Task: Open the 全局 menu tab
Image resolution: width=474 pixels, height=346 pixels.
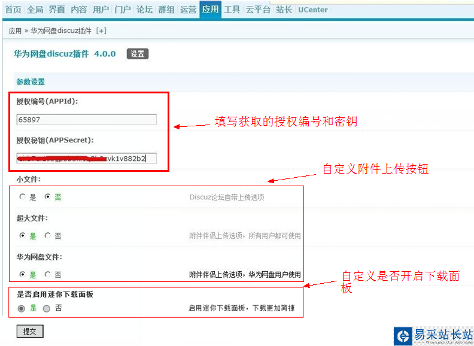Action: tap(35, 10)
